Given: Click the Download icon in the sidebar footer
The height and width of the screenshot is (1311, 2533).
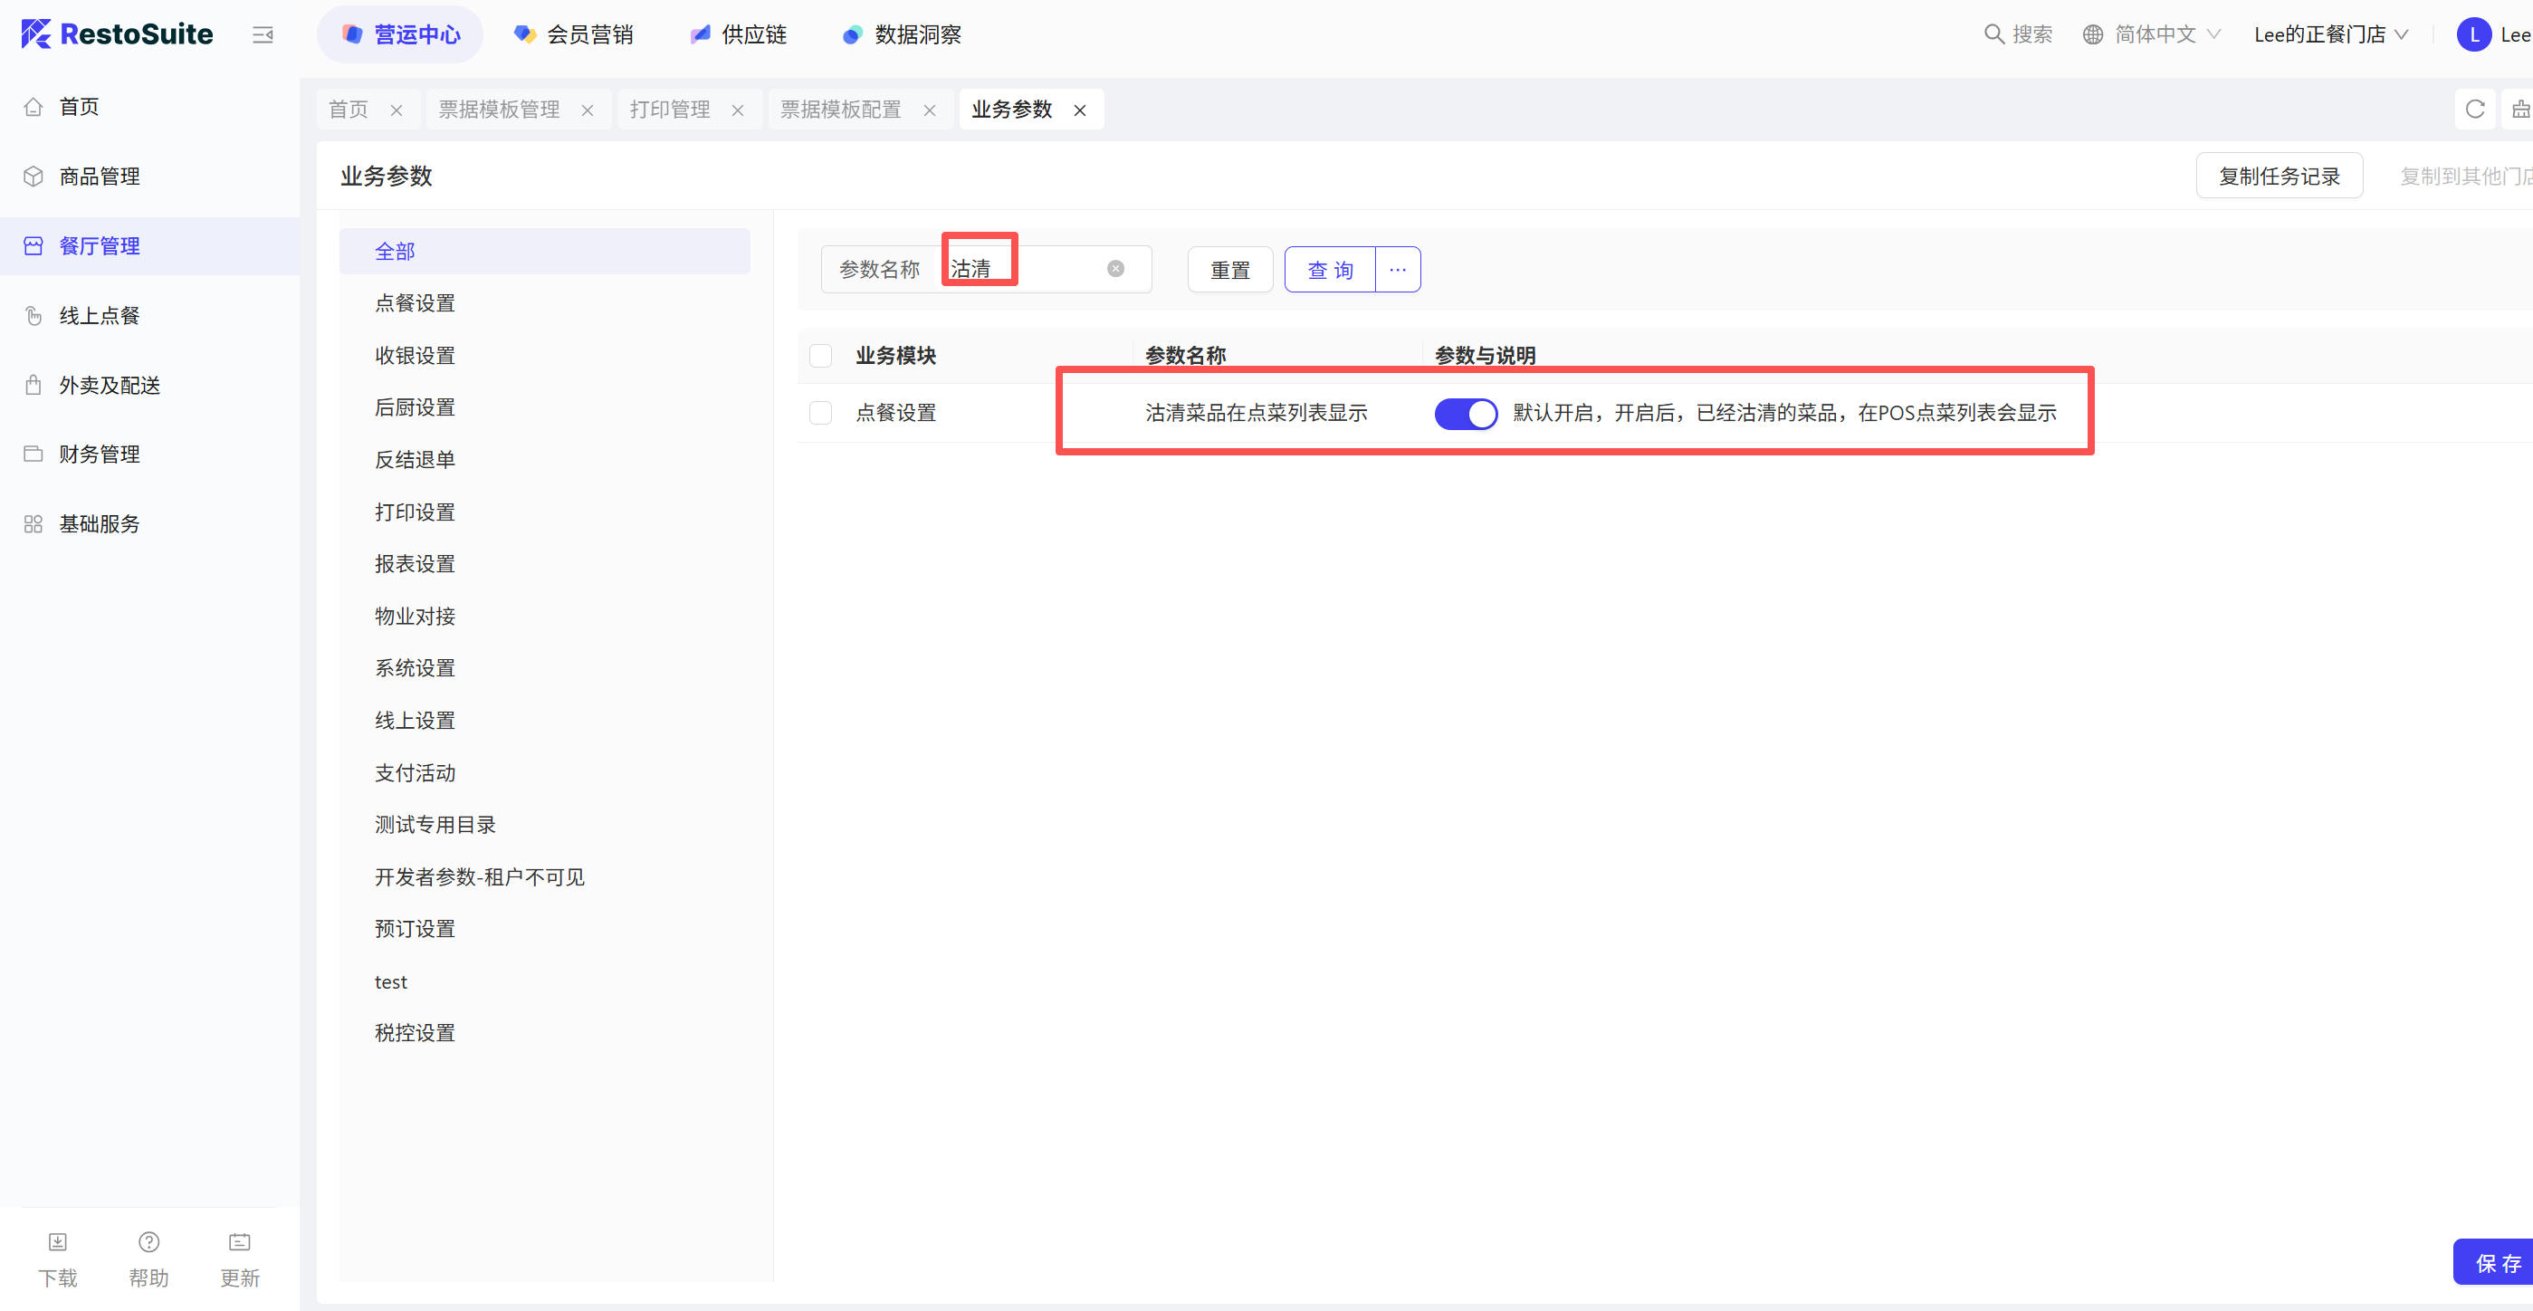Looking at the screenshot, I should click(58, 1242).
